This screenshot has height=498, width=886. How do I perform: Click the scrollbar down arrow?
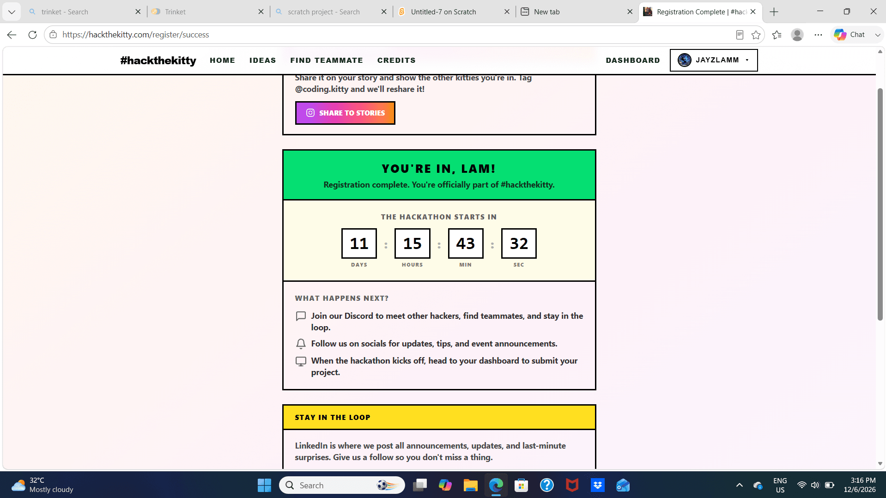click(x=880, y=464)
